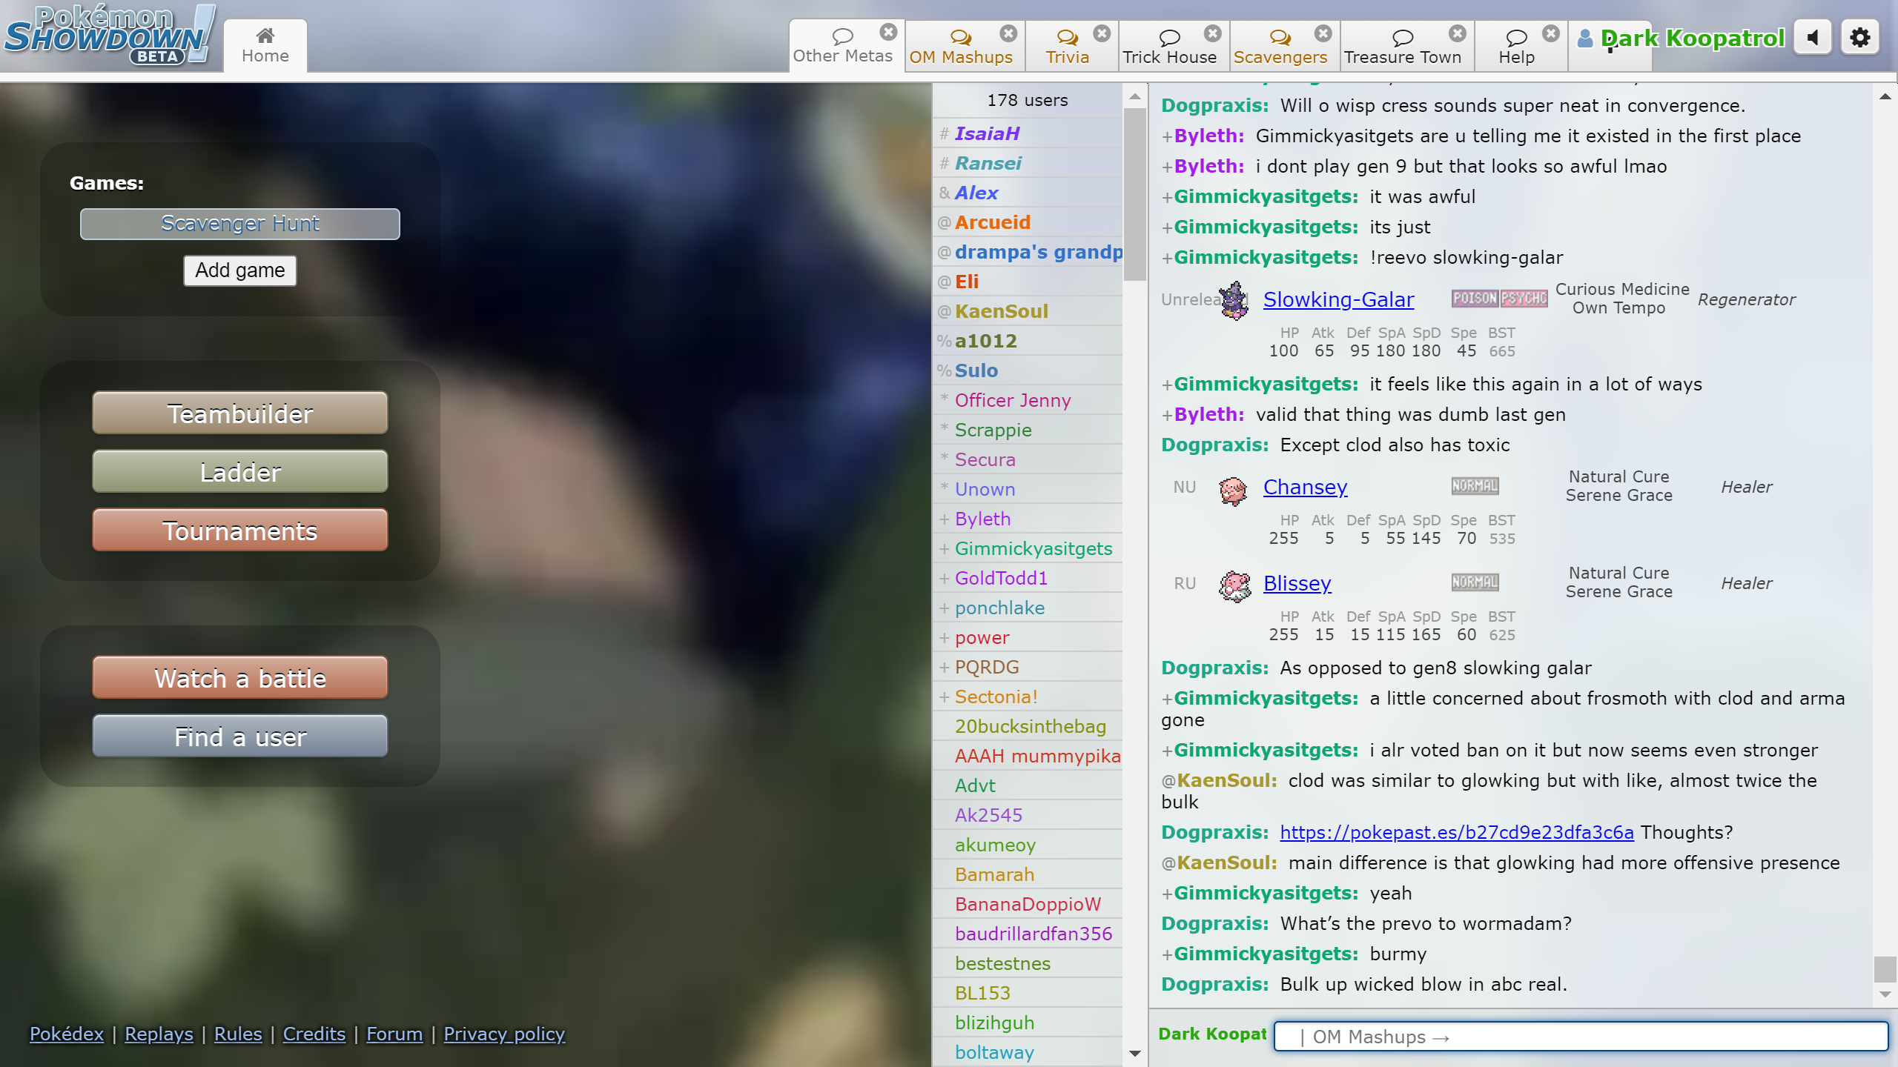Mute sound with the speaker icon
Screen dimensions: 1898x1067
tap(1813, 38)
